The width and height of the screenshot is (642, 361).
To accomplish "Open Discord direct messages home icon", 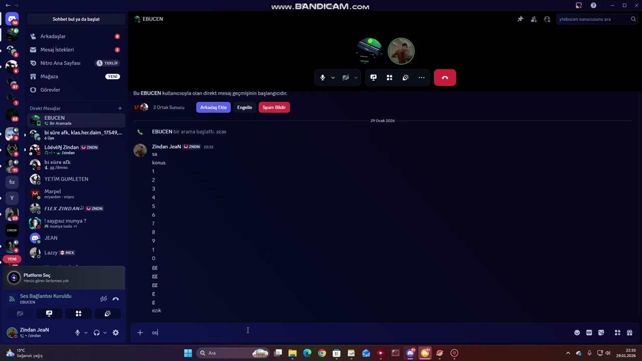I will pyautogui.click(x=12, y=19).
